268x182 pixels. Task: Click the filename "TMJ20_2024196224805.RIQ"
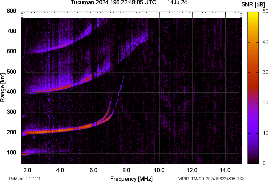217,179
